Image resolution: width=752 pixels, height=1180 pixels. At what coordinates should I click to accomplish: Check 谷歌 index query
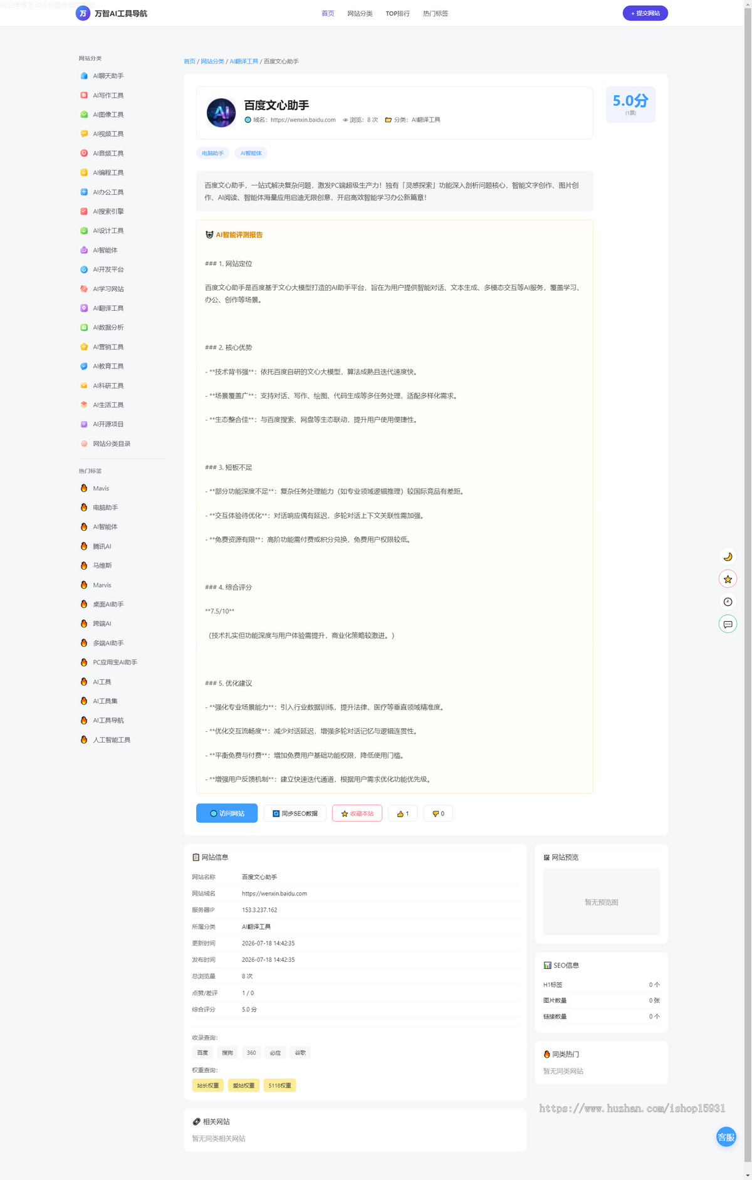pos(300,1053)
